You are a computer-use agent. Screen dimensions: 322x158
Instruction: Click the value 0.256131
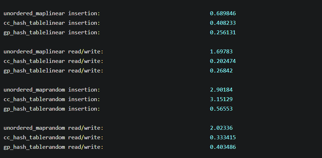[x=223, y=33]
